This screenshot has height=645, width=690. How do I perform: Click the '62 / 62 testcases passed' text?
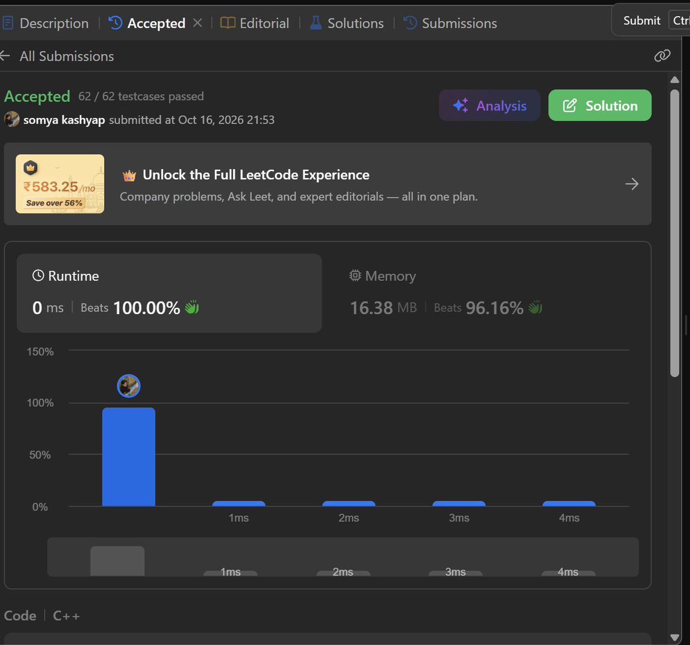tap(141, 96)
